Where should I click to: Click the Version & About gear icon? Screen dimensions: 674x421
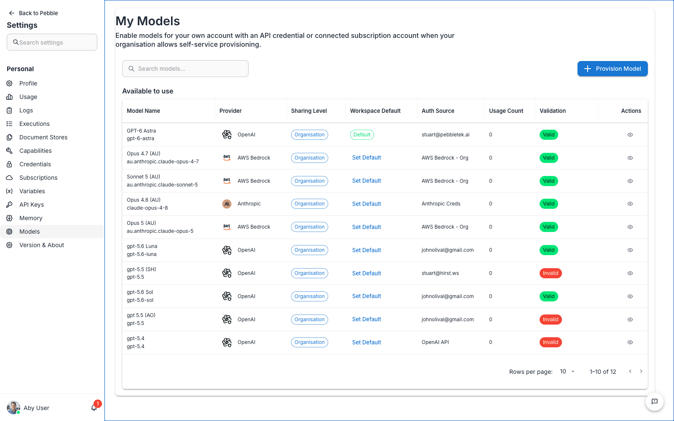point(9,245)
